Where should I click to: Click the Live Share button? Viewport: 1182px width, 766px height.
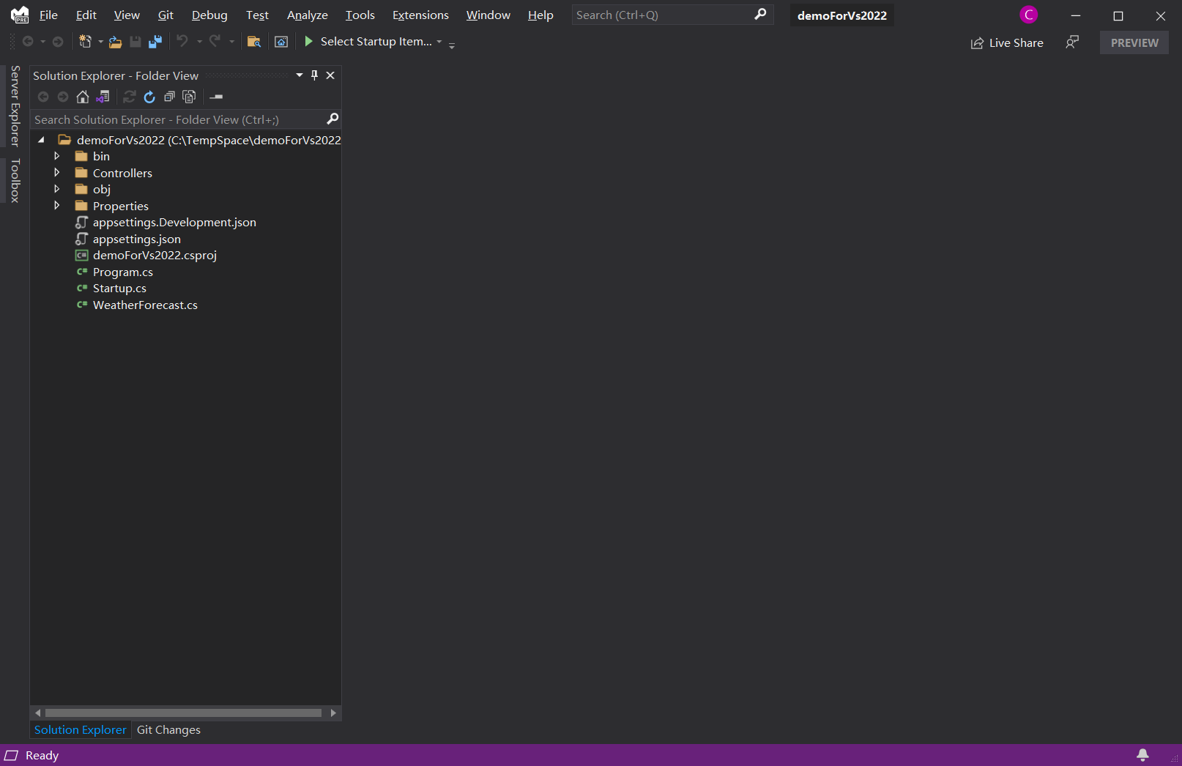(1007, 42)
